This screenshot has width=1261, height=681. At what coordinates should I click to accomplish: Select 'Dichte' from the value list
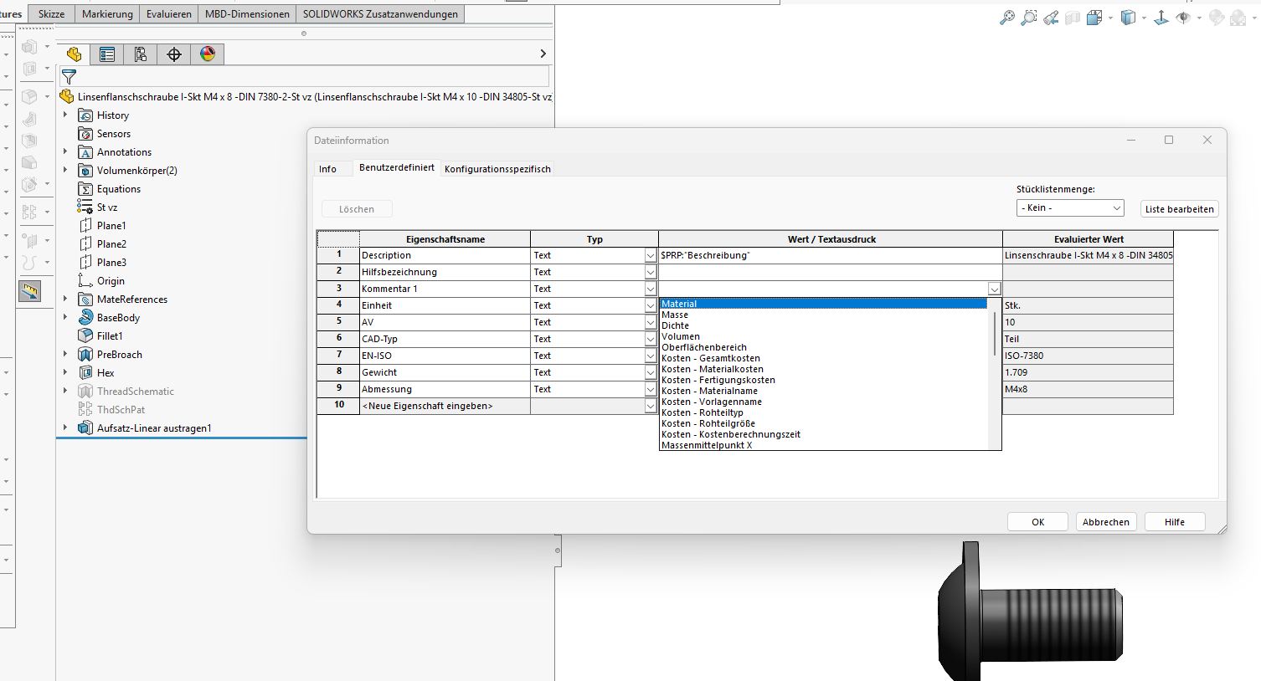click(675, 325)
